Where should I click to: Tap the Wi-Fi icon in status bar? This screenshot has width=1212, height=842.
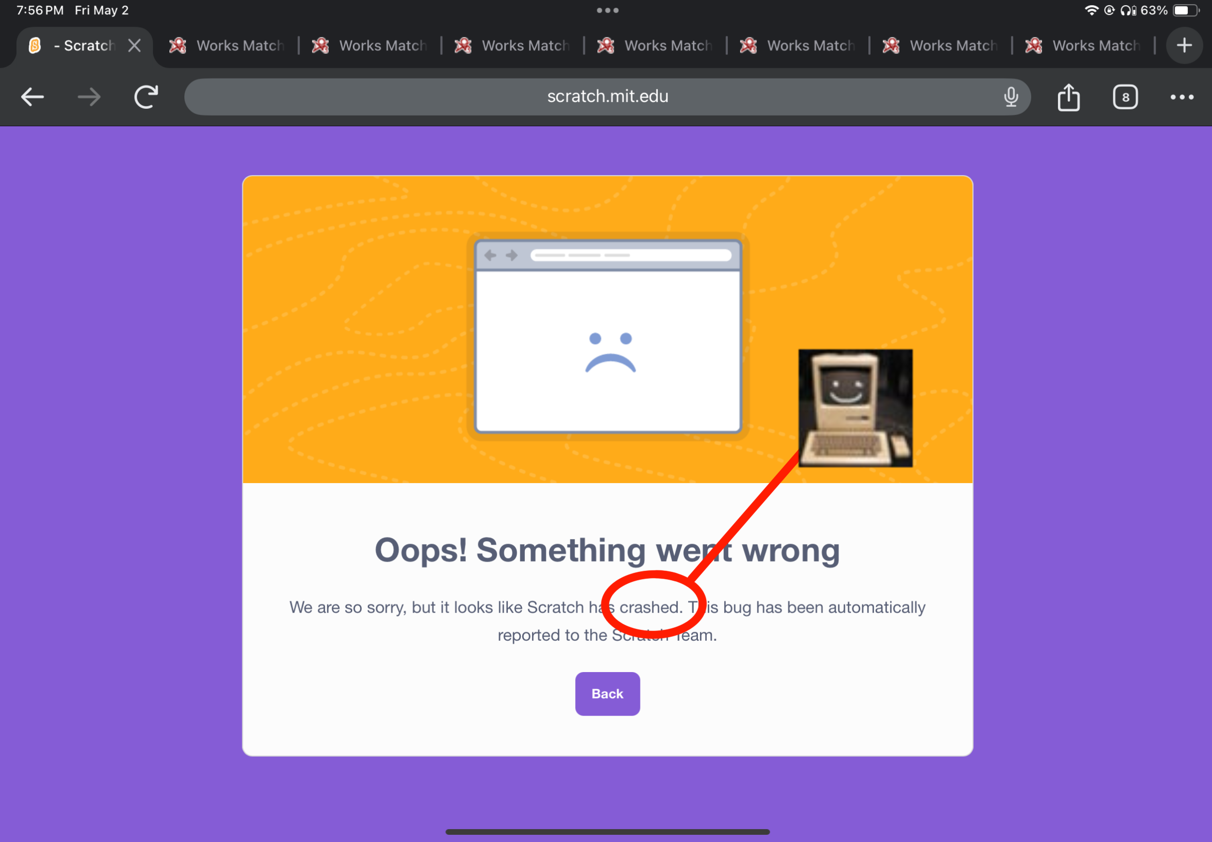coord(1091,11)
